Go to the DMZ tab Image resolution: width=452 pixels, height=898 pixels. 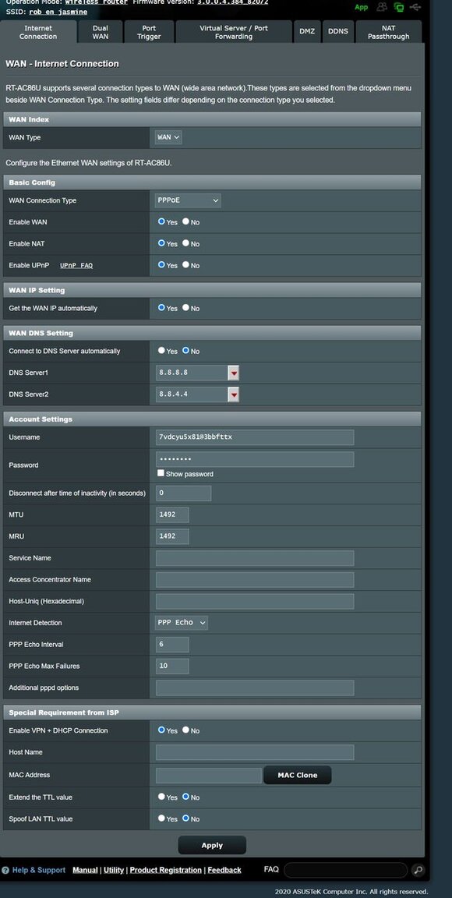(x=307, y=31)
